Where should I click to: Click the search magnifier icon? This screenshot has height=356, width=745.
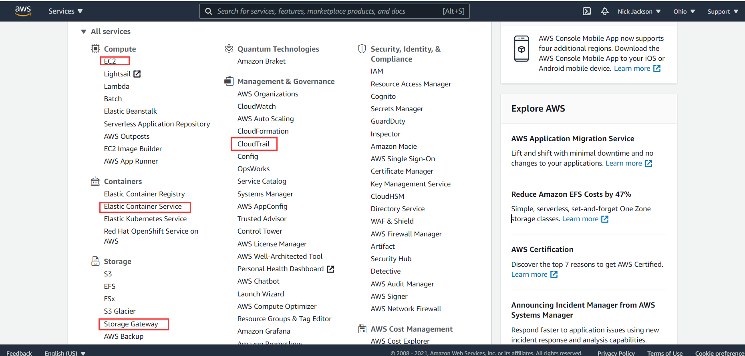(208, 11)
